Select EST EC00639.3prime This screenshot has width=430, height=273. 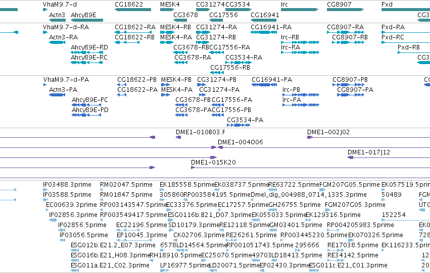pos(47,210)
